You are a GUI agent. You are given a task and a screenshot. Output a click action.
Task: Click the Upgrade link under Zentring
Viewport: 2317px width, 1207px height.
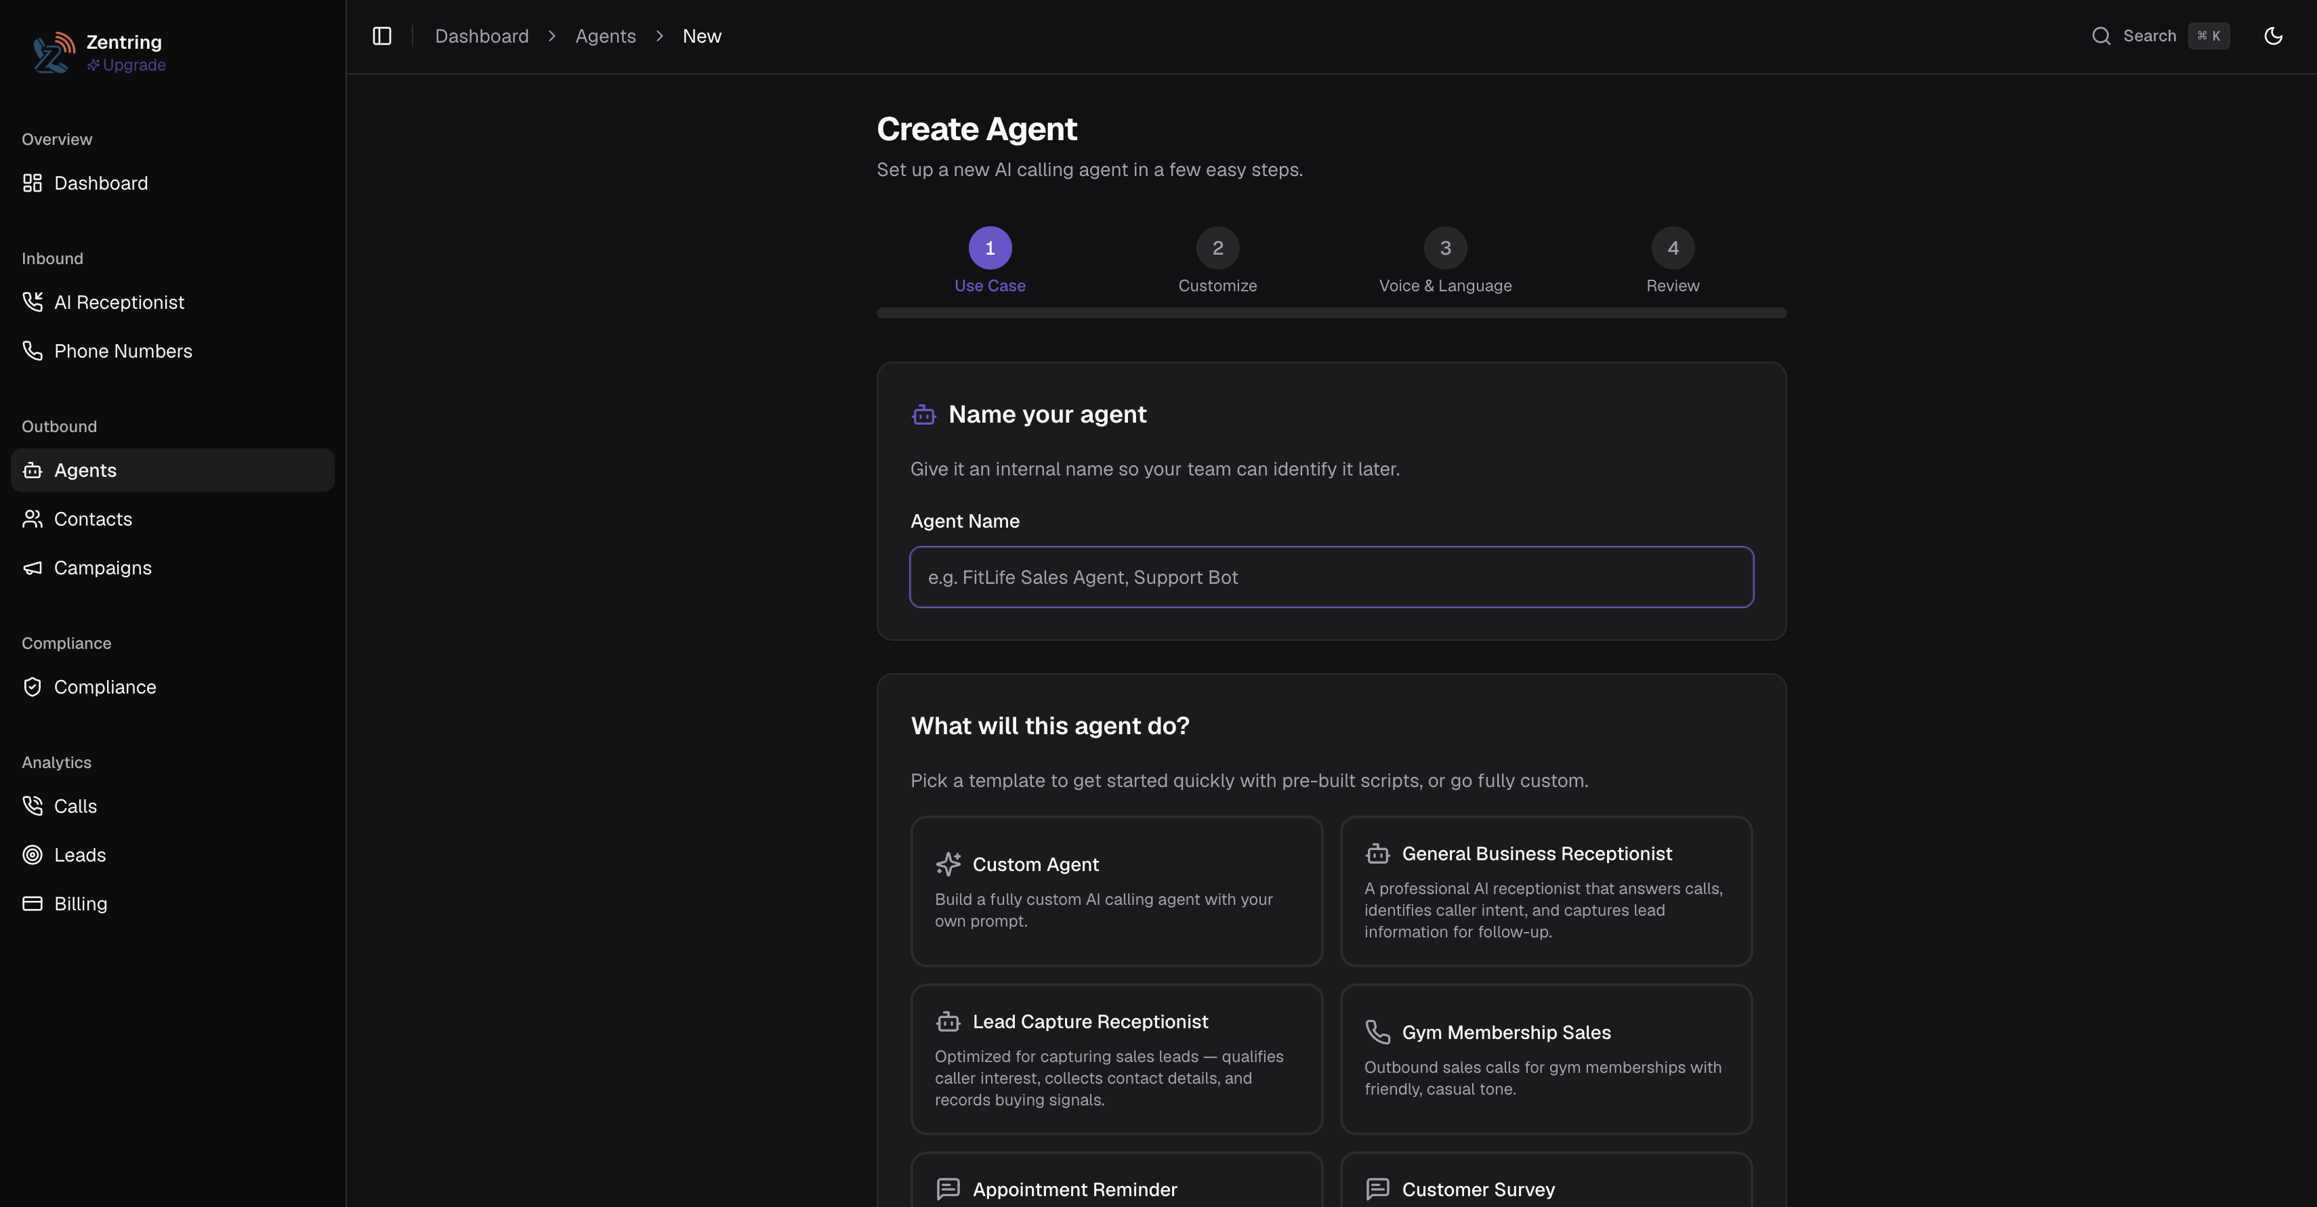tap(126, 65)
